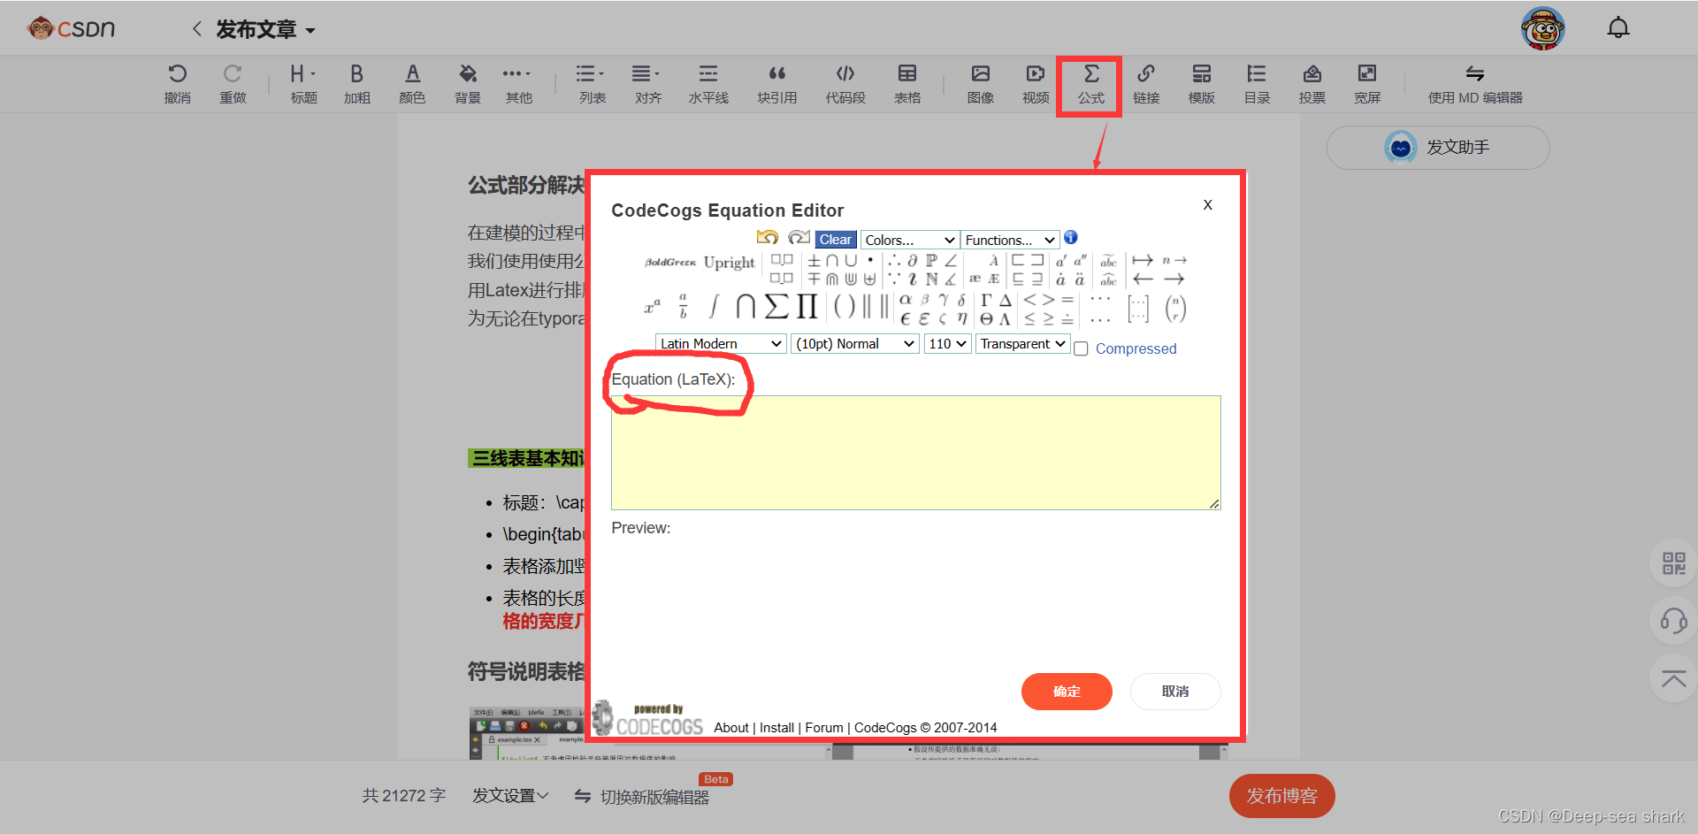The width and height of the screenshot is (1698, 834).
Task: Open the 发文助手 assistant button
Action: click(x=1438, y=148)
